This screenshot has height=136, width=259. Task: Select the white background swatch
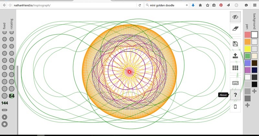pyautogui.click(x=254, y=35)
